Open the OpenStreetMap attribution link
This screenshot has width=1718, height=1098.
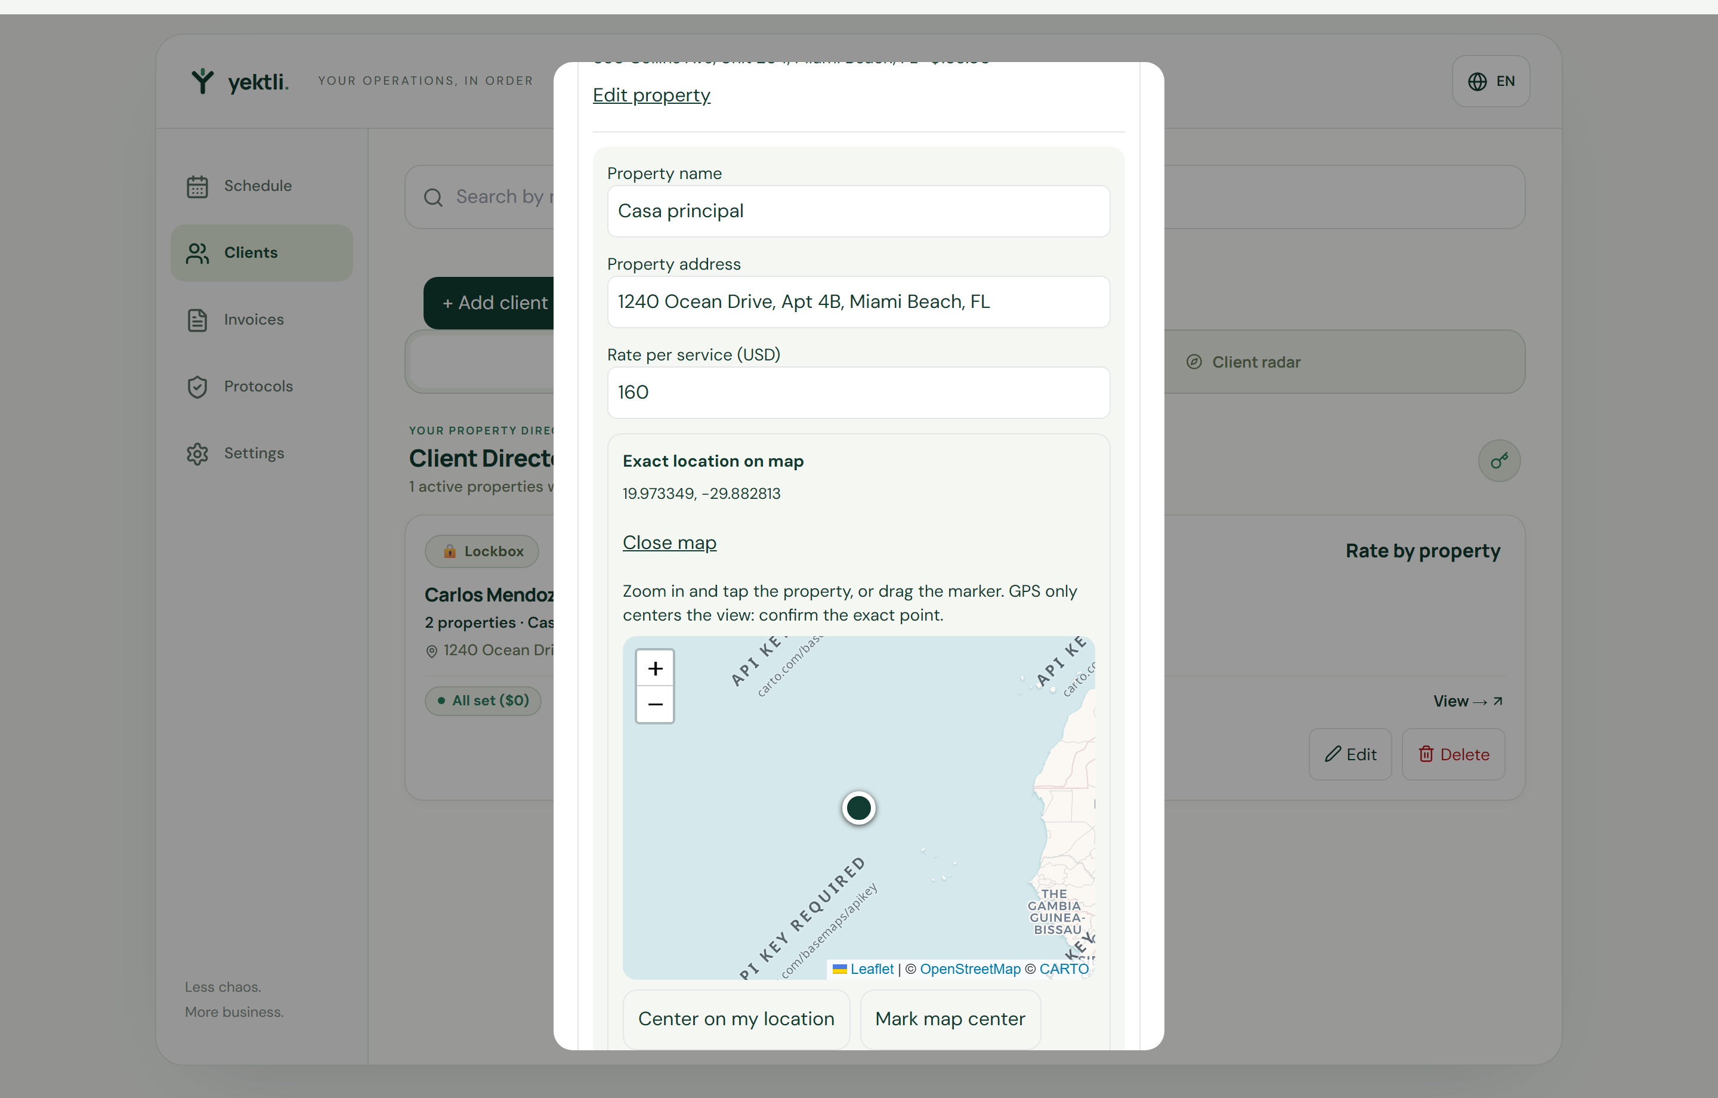click(x=969, y=969)
